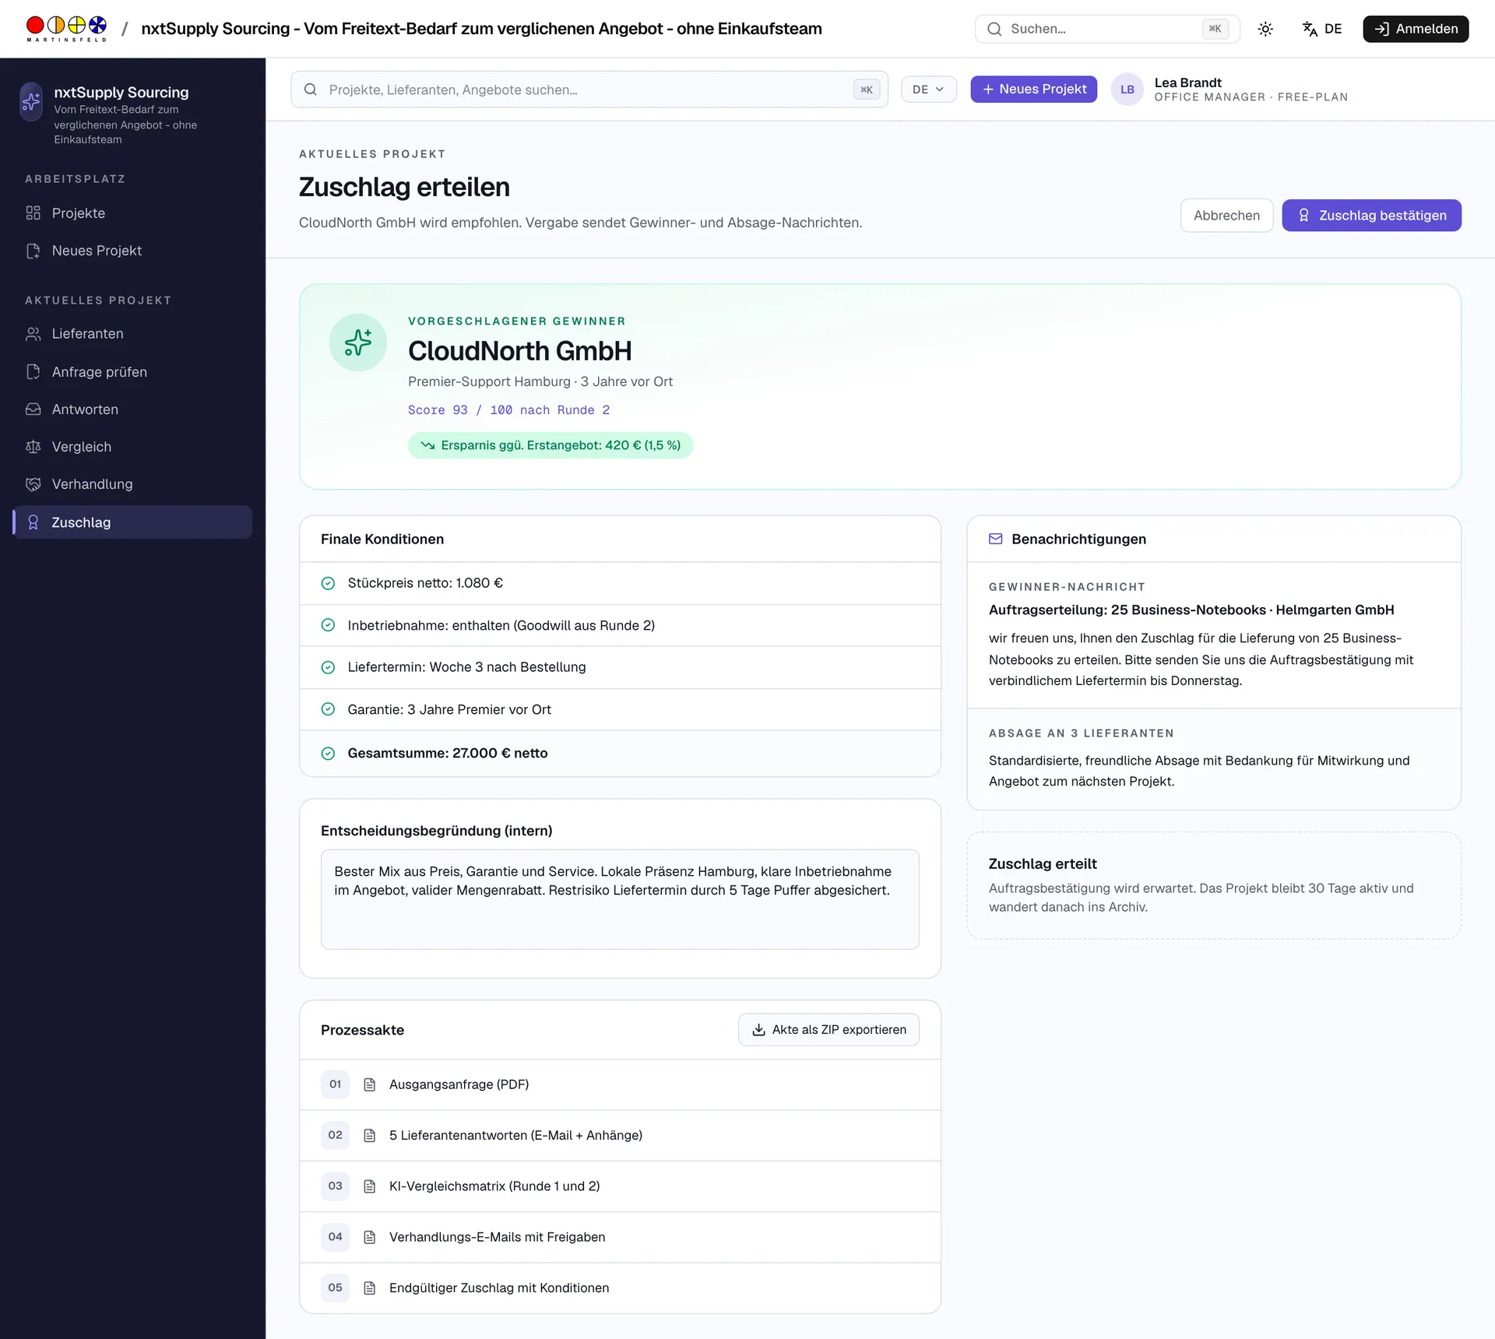Open Verhandlungs-E-Mails mit Freigaben row

[x=620, y=1238]
